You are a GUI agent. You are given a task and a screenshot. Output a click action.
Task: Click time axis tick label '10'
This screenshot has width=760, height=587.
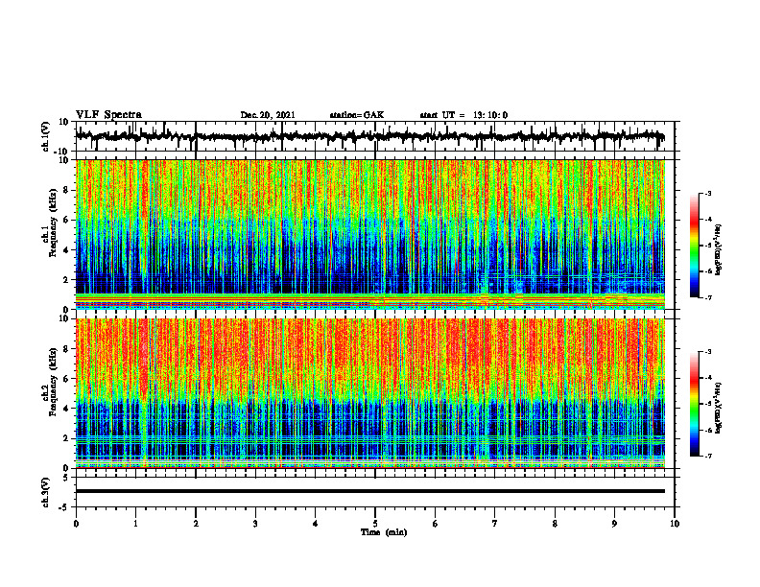click(x=675, y=524)
